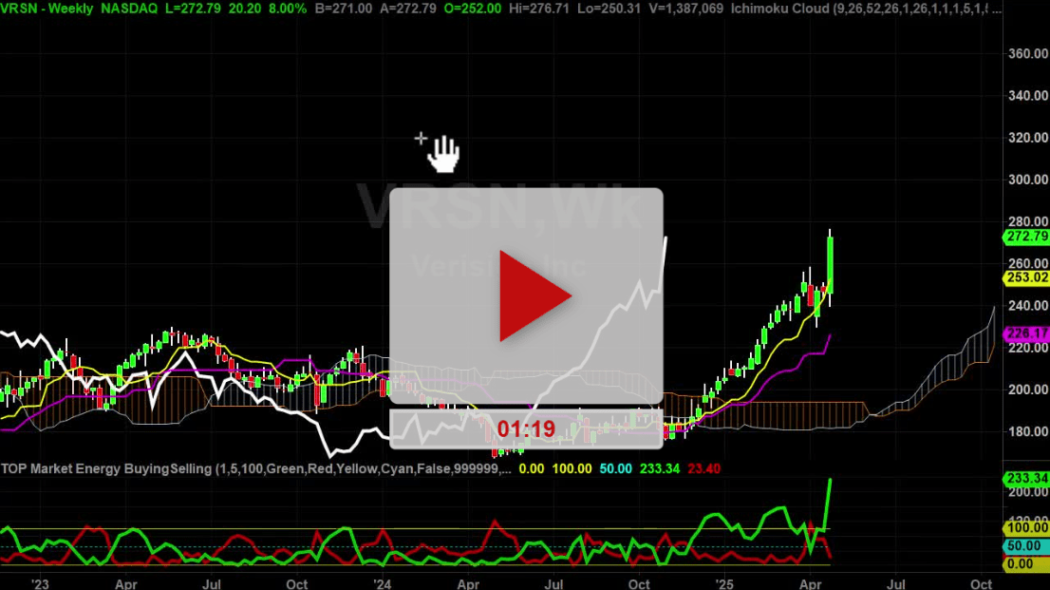Click the 01:19 video duration label

point(526,429)
